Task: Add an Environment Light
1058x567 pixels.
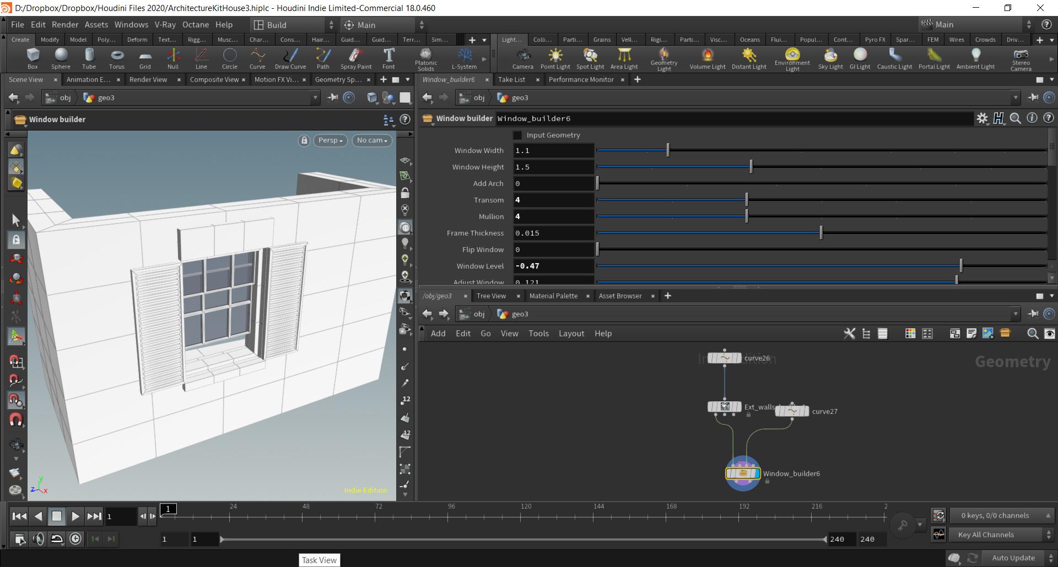Action: coord(792,58)
